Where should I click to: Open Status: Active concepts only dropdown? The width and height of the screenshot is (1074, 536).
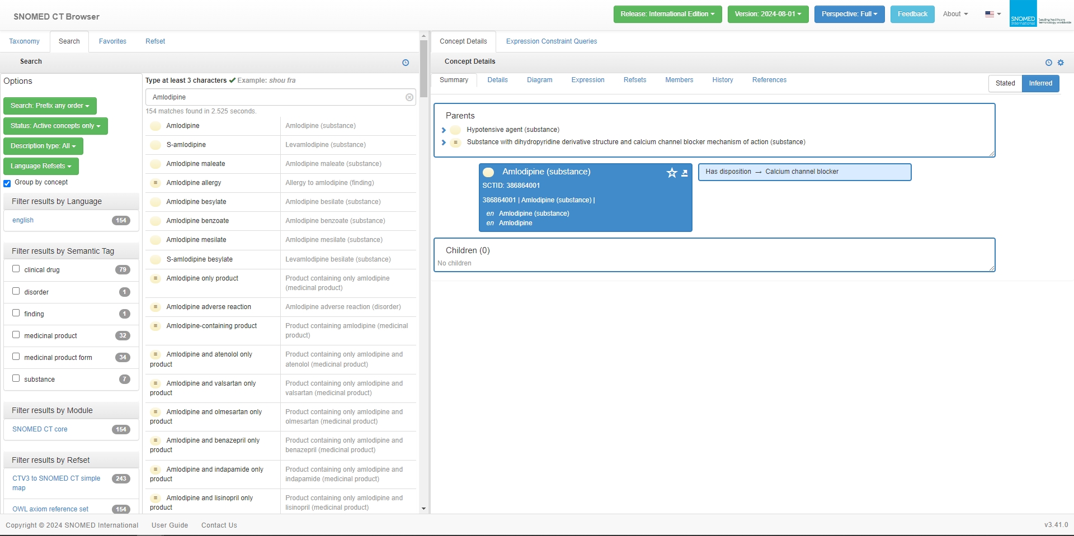[x=55, y=126]
